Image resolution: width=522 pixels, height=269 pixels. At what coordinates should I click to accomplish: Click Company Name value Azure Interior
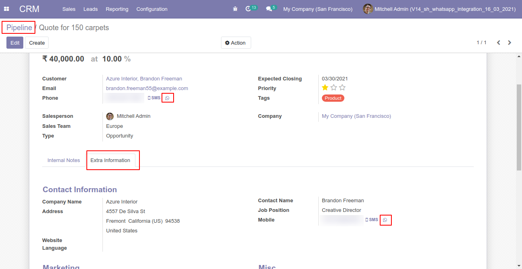[x=122, y=202]
